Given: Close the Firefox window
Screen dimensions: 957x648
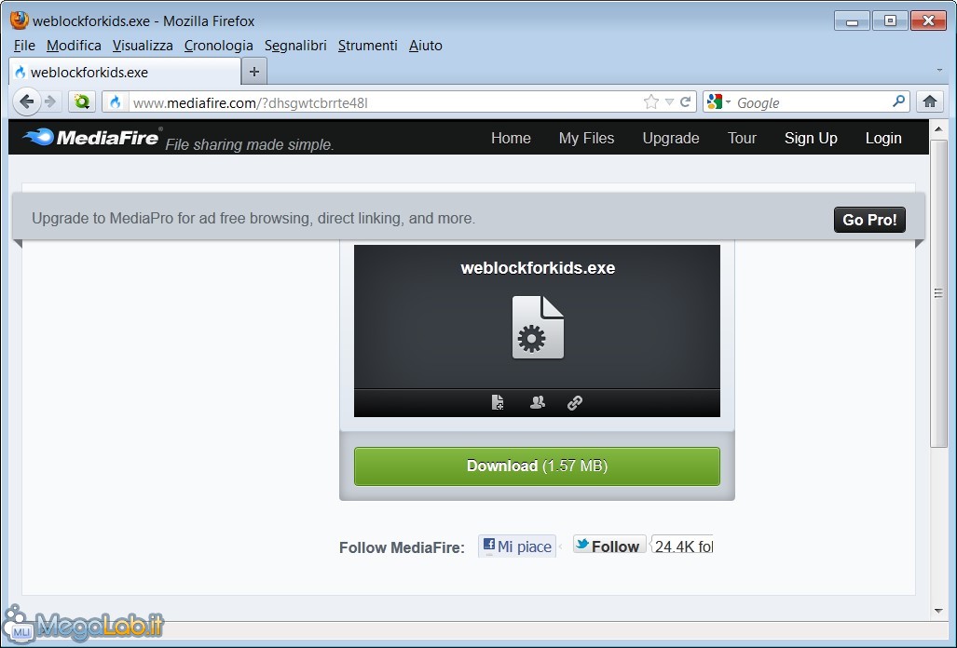Looking at the screenshot, I should [928, 20].
